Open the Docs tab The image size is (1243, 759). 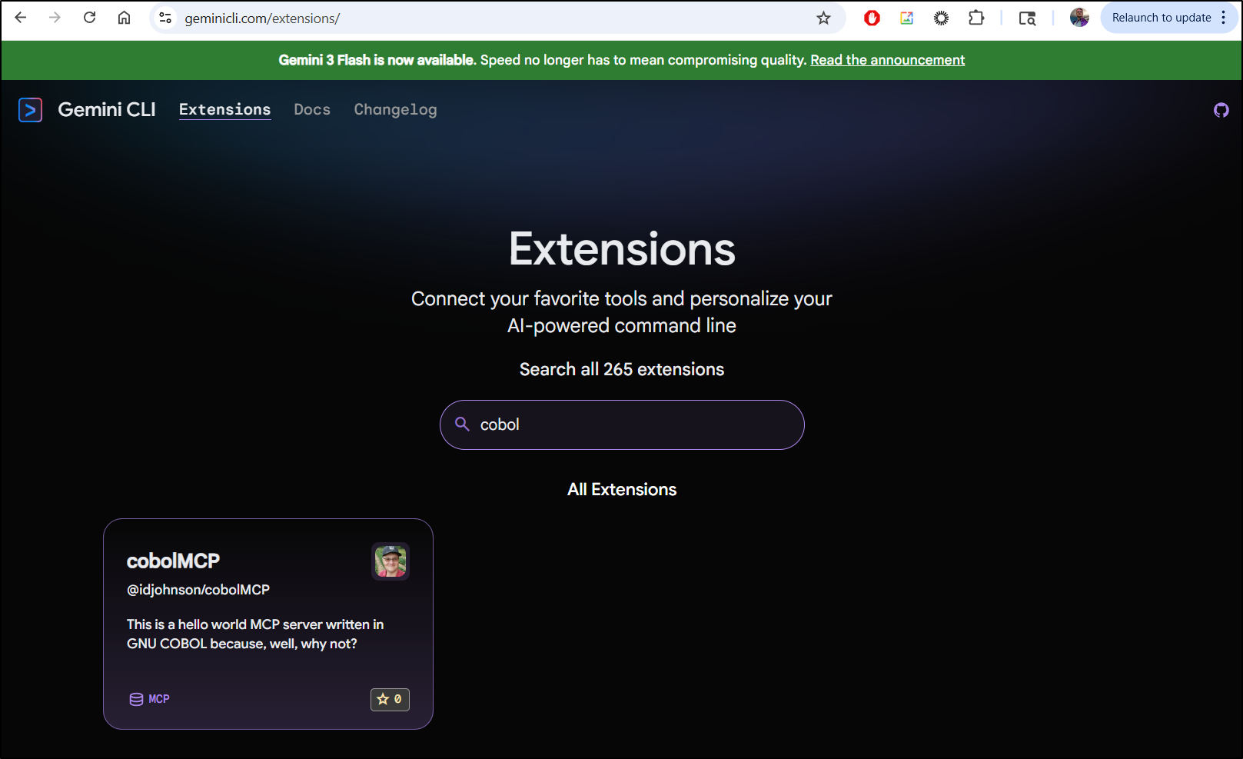[x=312, y=110]
